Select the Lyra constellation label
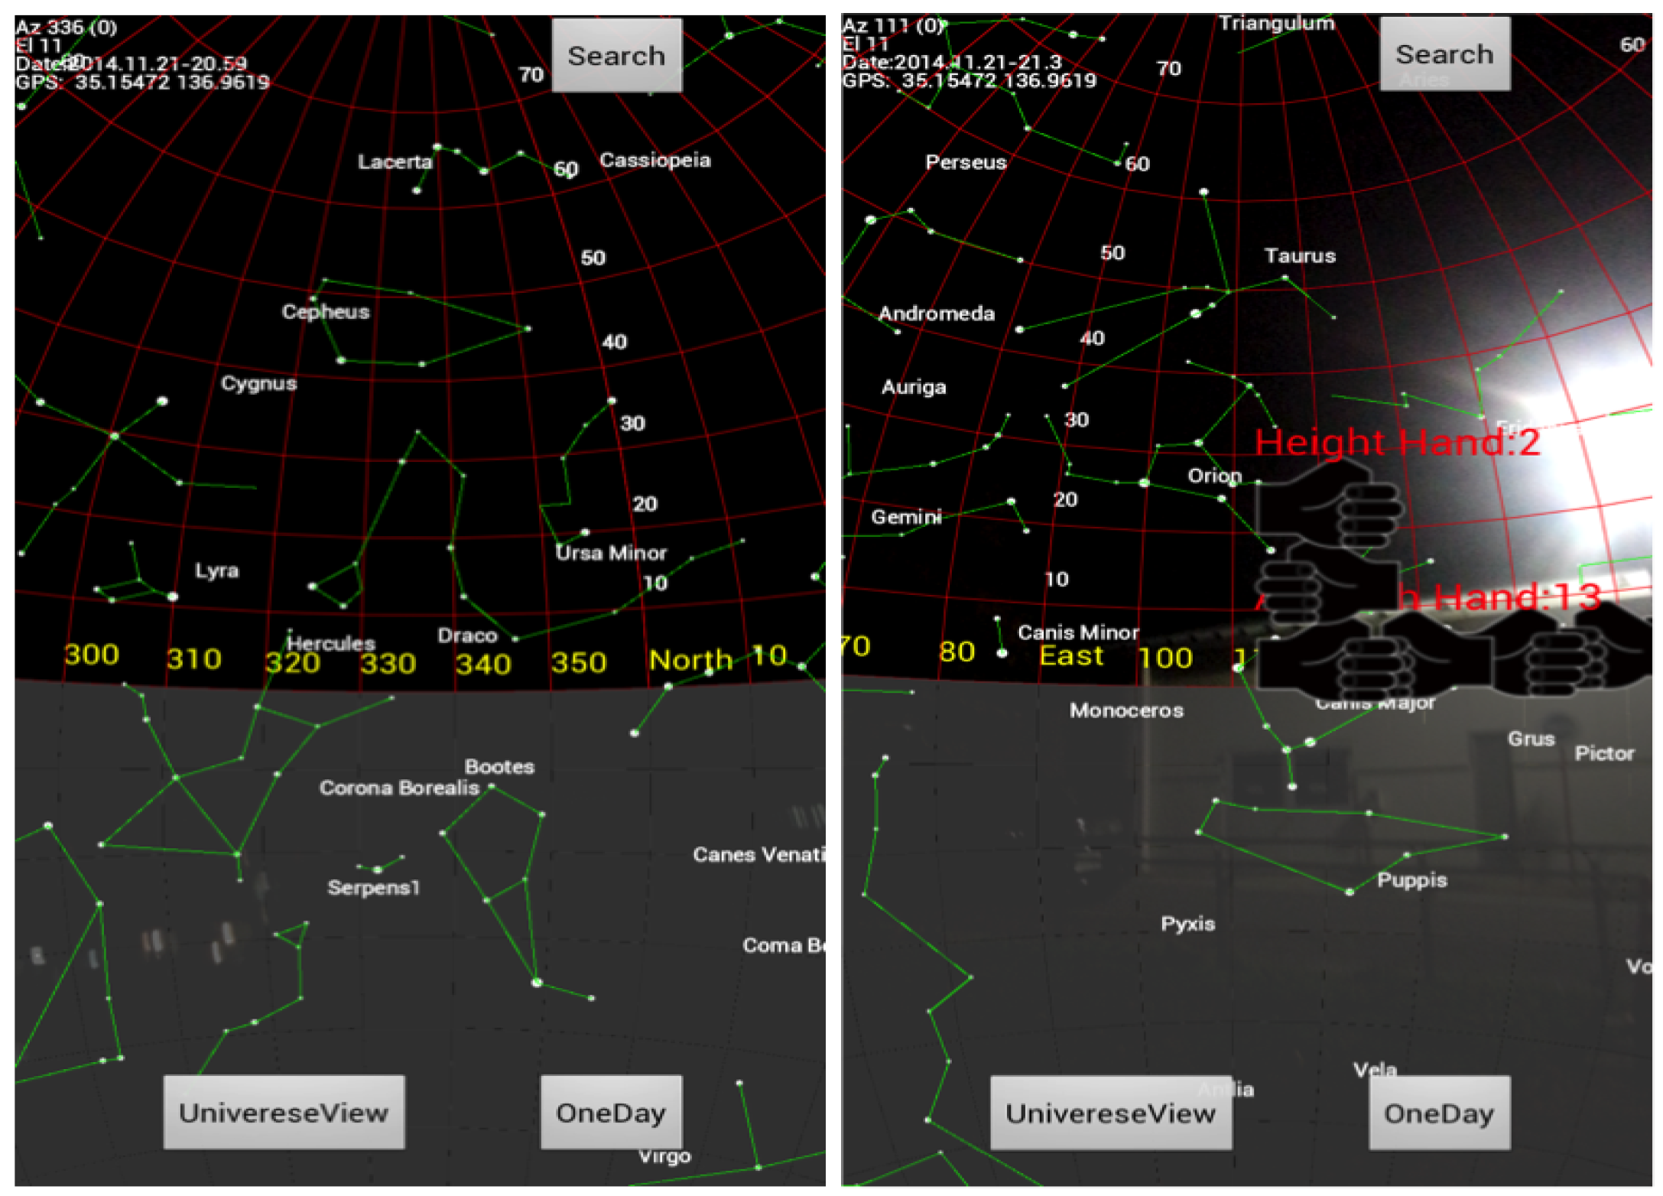 coord(216,570)
